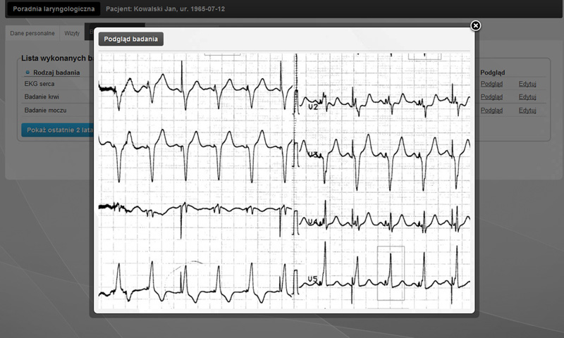The image size is (564, 338).
Task: Click the Podgląd badania header button
Action: click(131, 39)
